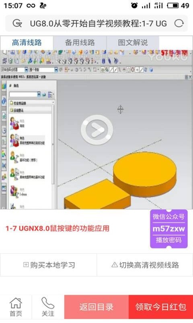Tap the alarm clock icon in status bar

coord(134,5)
